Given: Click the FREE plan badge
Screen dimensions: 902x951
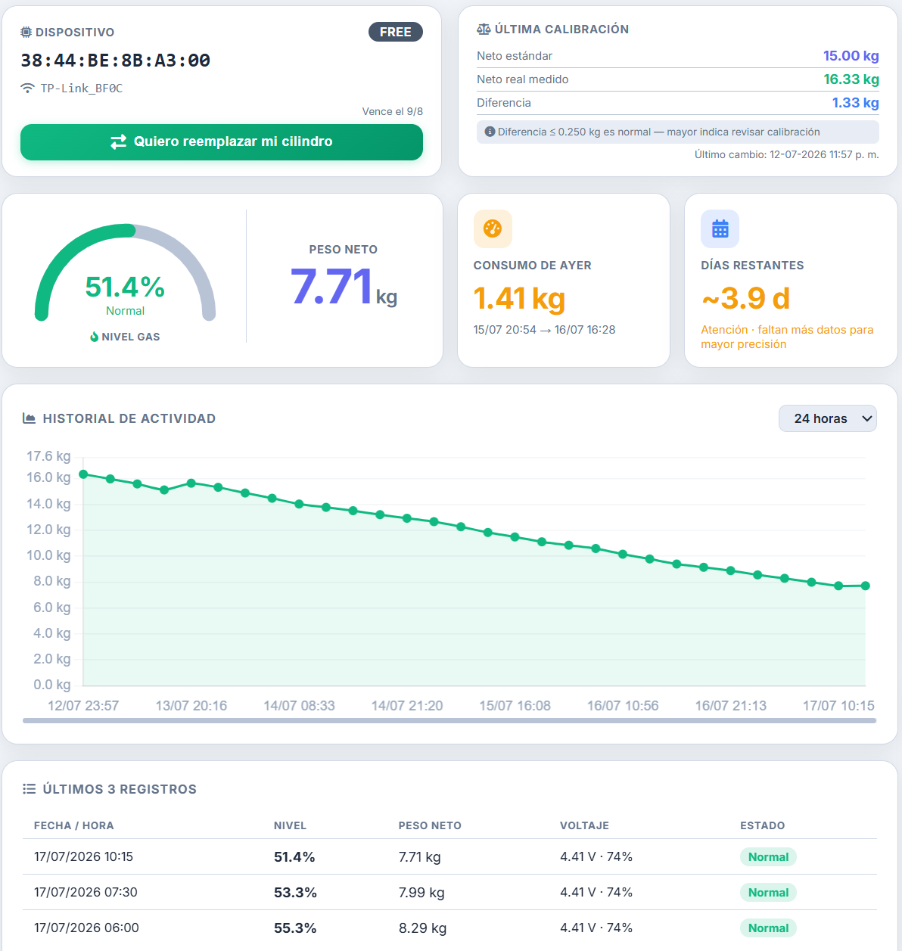Looking at the screenshot, I should 396,32.
